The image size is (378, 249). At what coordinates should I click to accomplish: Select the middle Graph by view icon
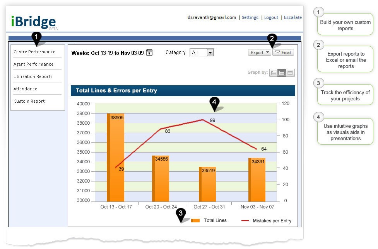click(282, 73)
